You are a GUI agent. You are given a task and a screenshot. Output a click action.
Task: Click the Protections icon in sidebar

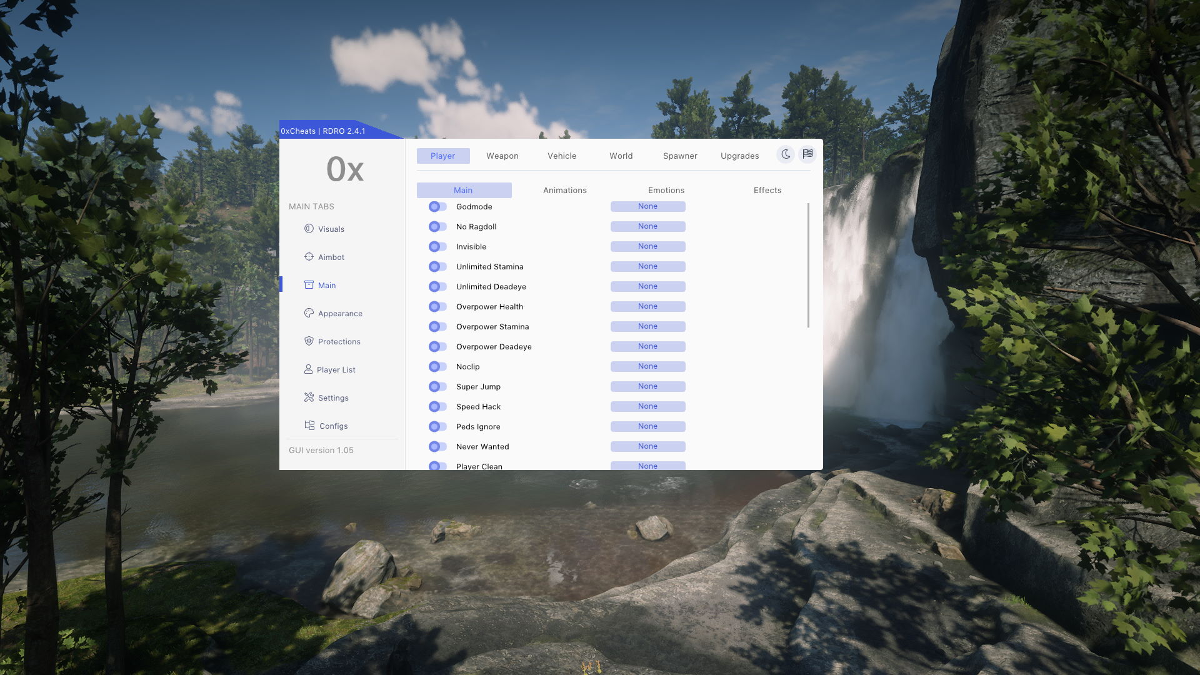(308, 342)
